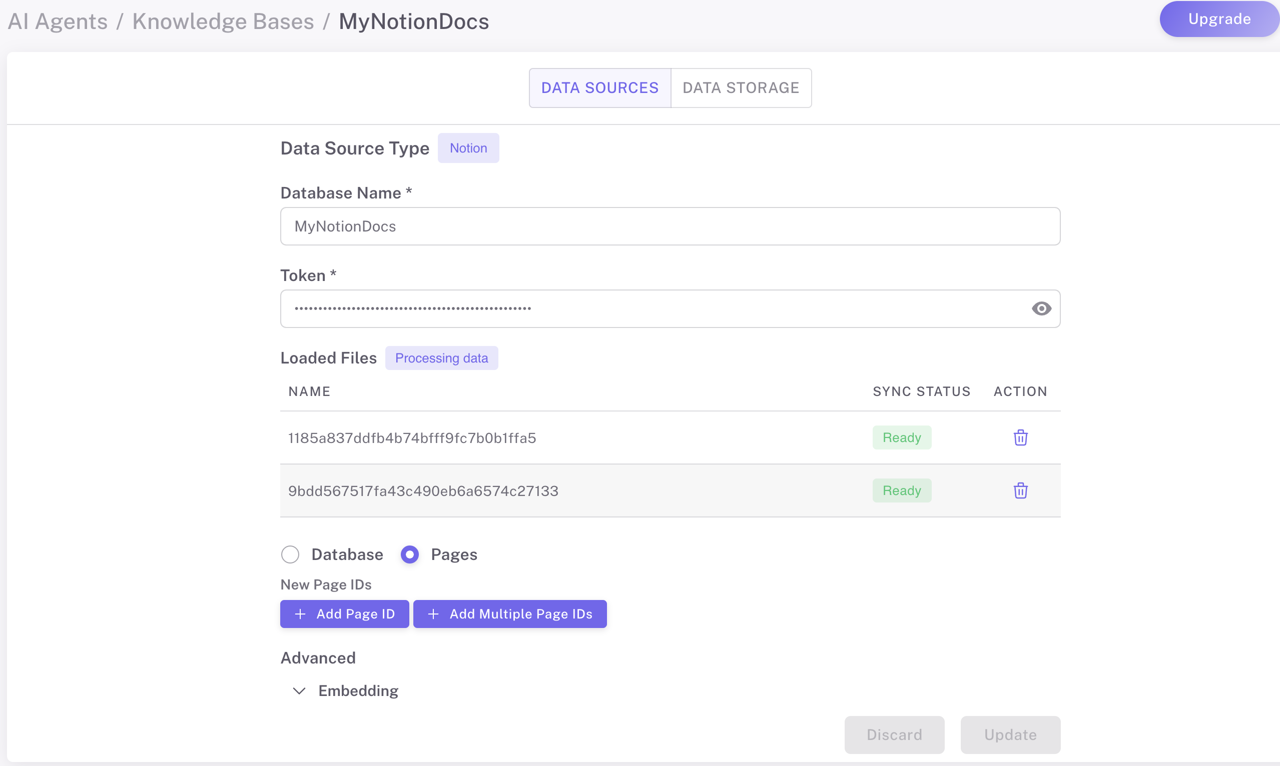Click the Notion source type badge
This screenshot has width=1280, height=766.
click(468, 148)
